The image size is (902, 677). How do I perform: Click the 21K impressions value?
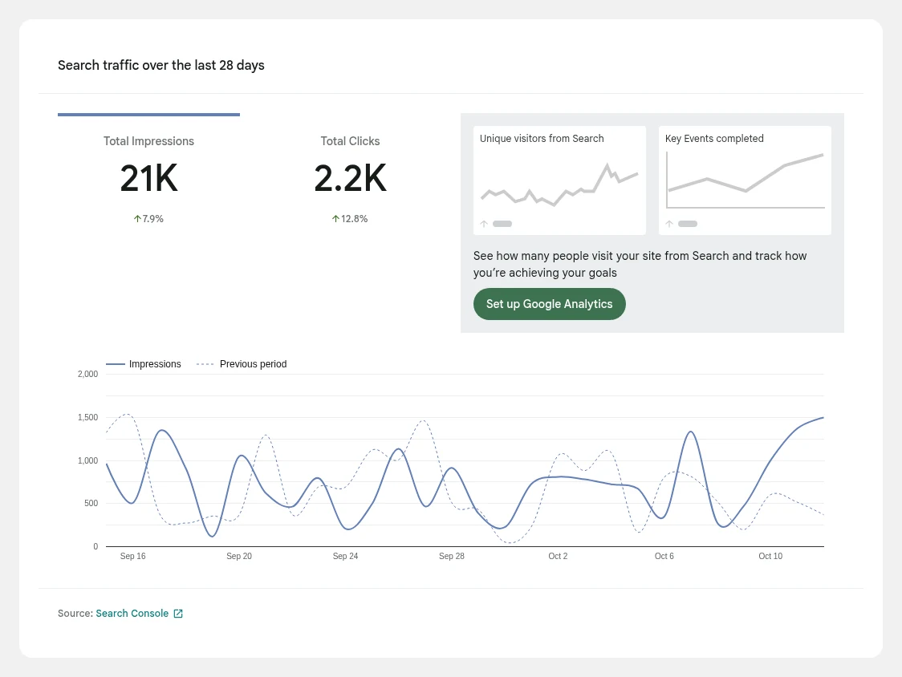[x=149, y=178]
